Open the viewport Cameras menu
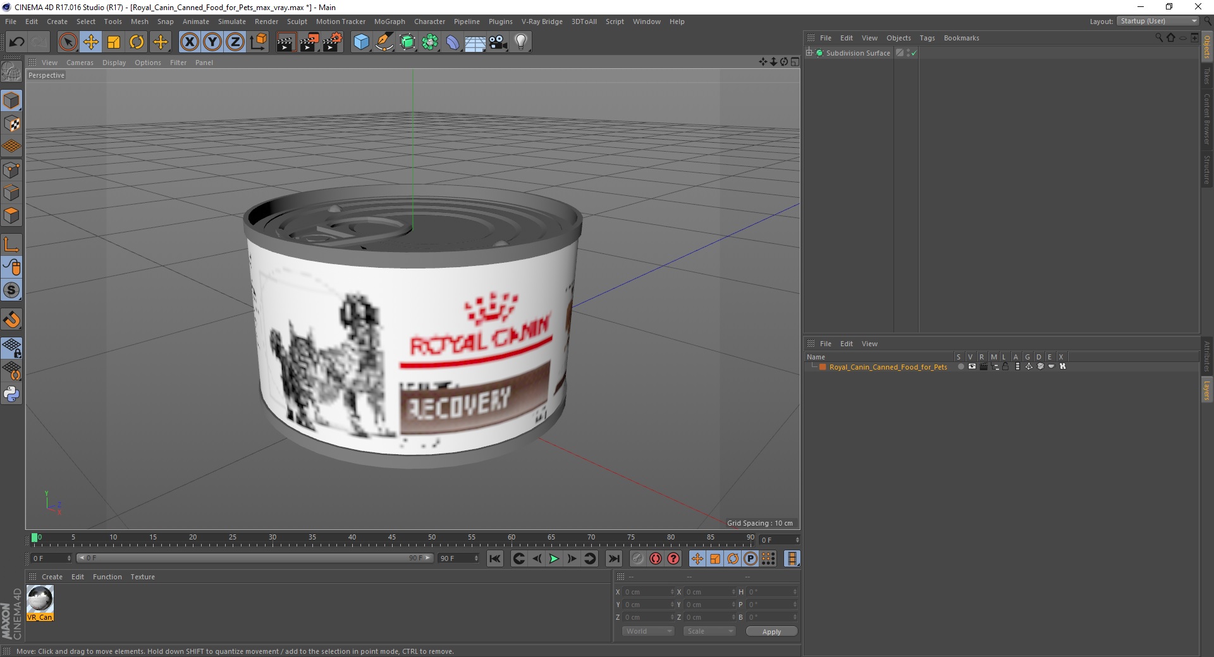This screenshot has height=657, width=1214. coord(80,63)
